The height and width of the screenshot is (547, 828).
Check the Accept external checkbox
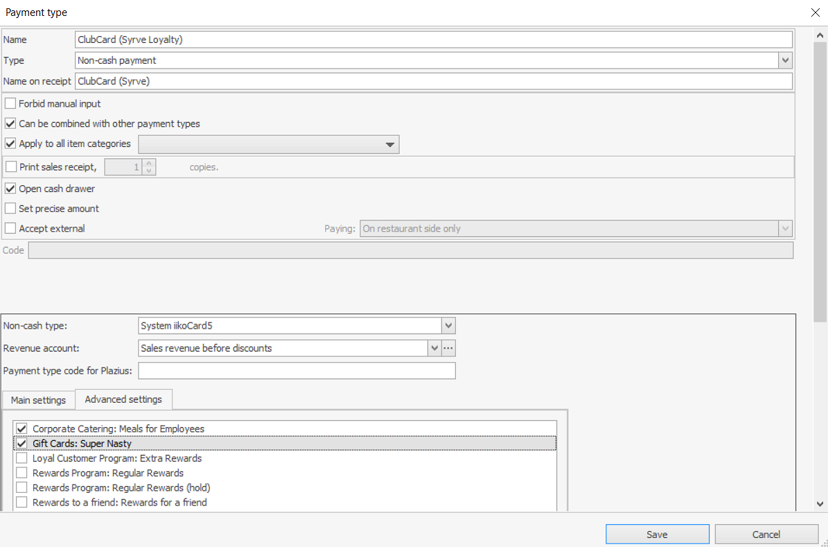click(x=11, y=229)
